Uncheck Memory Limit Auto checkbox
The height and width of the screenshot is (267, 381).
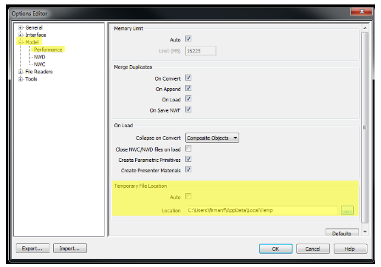pos(188,39)
